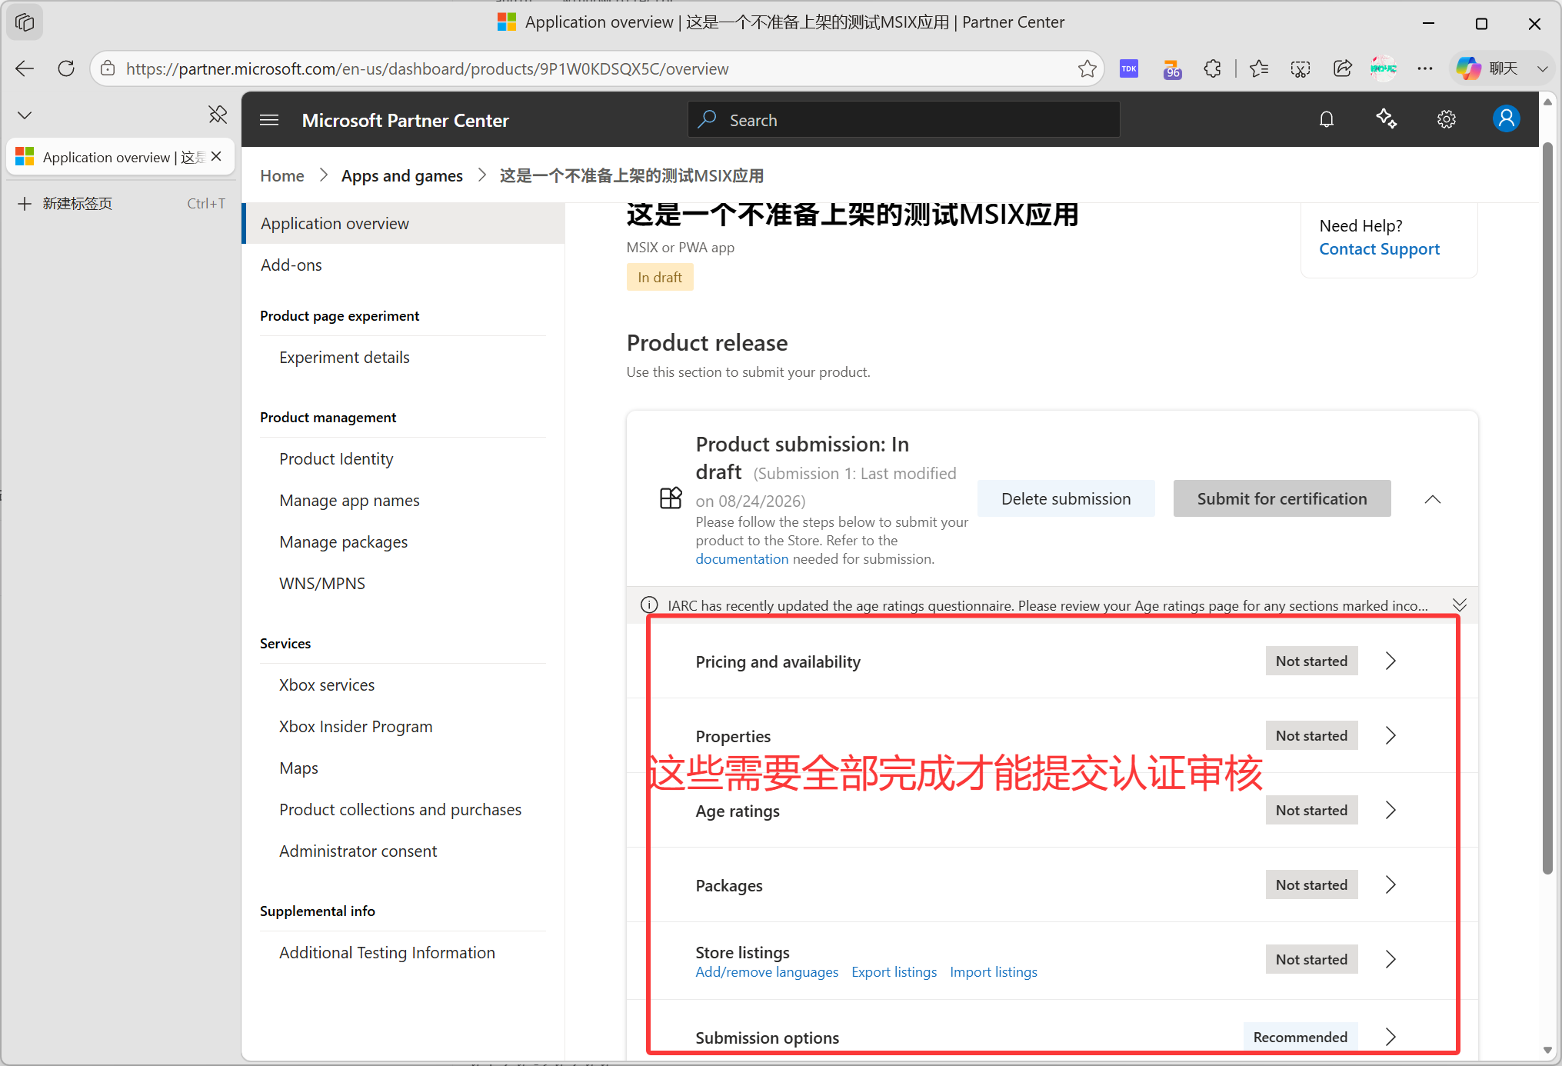The image size is (1562, 1066).
Task: Open Properties row chevron
Action: [1390, 735]
